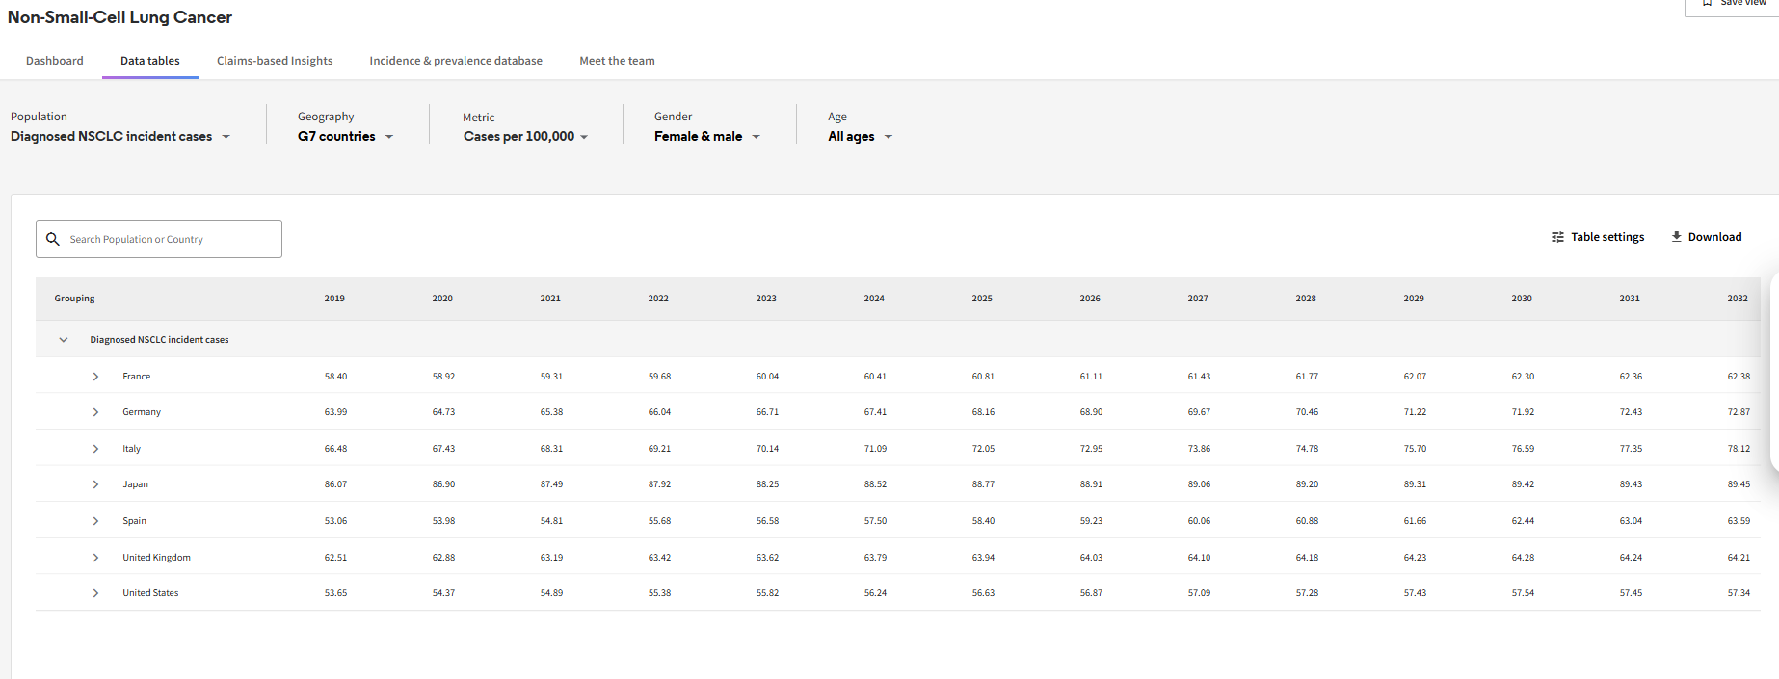The image size is (1779, 679).
Task: Collapse Diagnosed NSCLC incident cases group
Action: pyautogui.click(x=64, y=340)
